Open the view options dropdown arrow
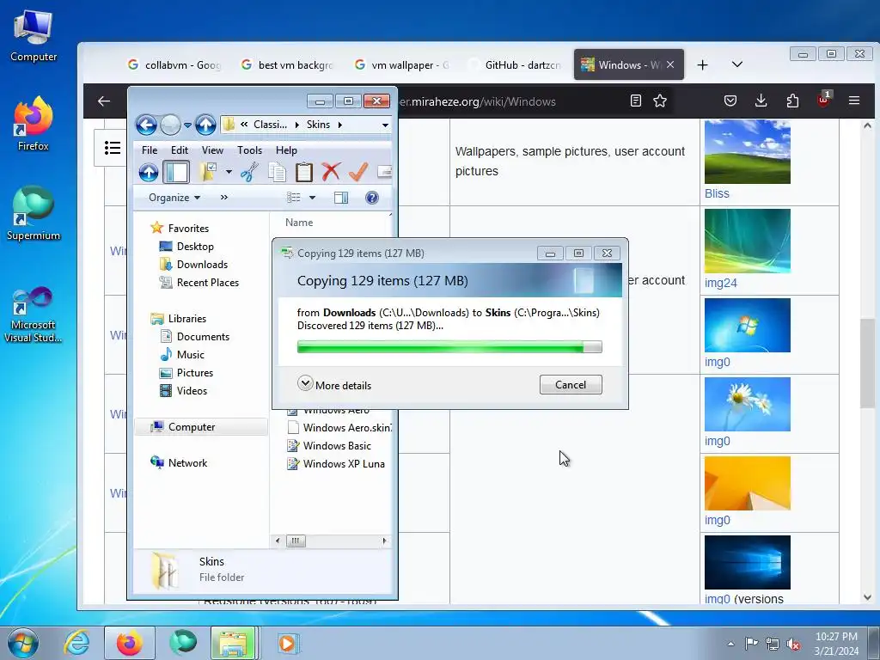This screenshot has height=660, width=880. (x=313, y=198)
